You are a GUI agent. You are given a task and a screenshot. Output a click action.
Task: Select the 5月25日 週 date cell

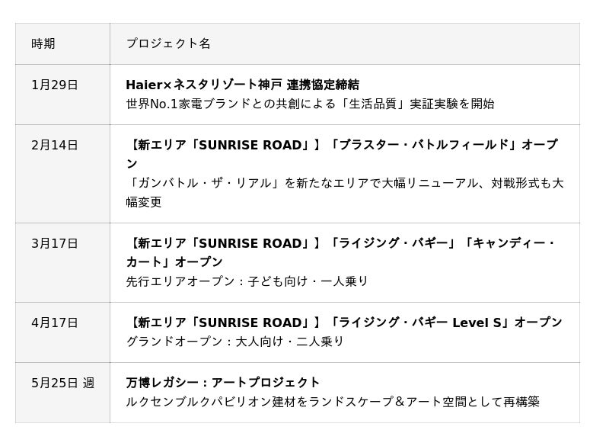(63, 383)
